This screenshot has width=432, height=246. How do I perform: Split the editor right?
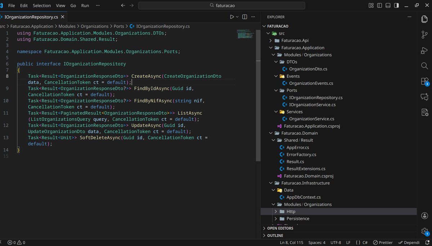(245, 17)
